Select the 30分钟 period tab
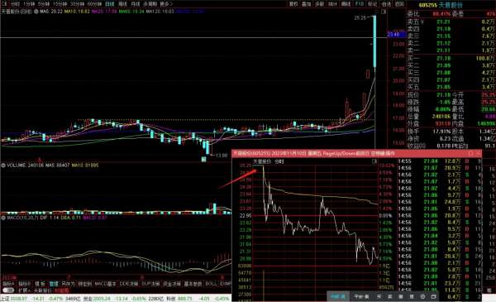 tap(77, 4)
